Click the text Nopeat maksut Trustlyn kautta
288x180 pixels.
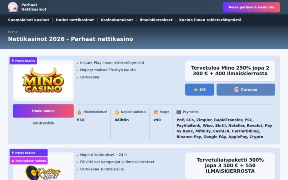[x=108, y=70]
